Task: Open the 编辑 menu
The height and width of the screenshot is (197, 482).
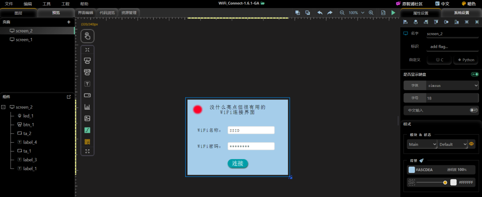Action: pos(28,4)
